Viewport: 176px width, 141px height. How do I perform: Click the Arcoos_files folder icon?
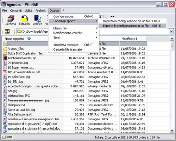[5, 48]
